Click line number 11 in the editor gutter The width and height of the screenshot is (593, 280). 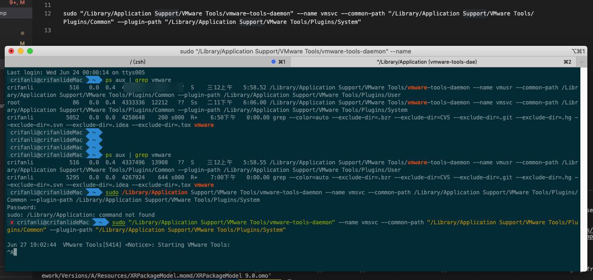47,5
